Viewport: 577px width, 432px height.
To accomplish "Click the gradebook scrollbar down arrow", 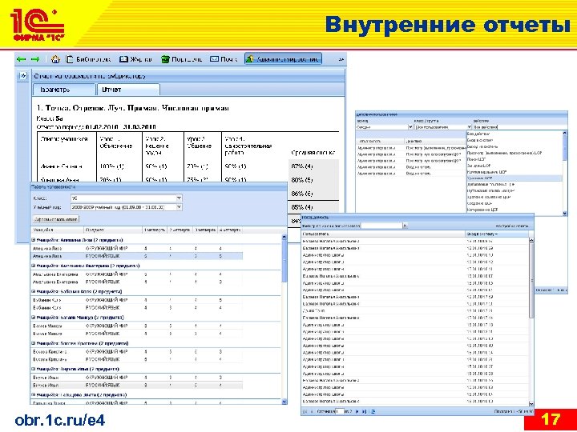I will (x=284, y=402).
